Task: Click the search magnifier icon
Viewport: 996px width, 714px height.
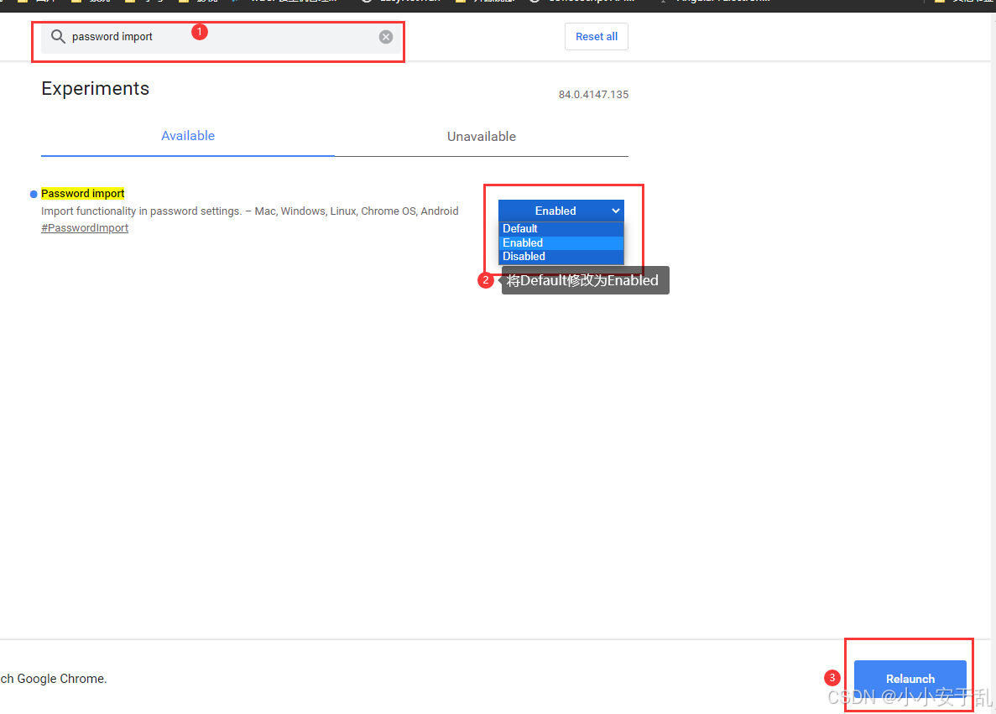Action: tap(58, 37)
